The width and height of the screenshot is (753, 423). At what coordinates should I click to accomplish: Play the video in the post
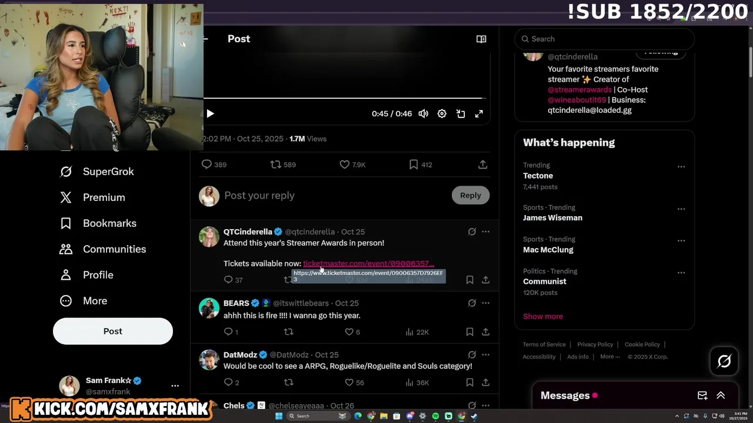(x=210, y=113)
